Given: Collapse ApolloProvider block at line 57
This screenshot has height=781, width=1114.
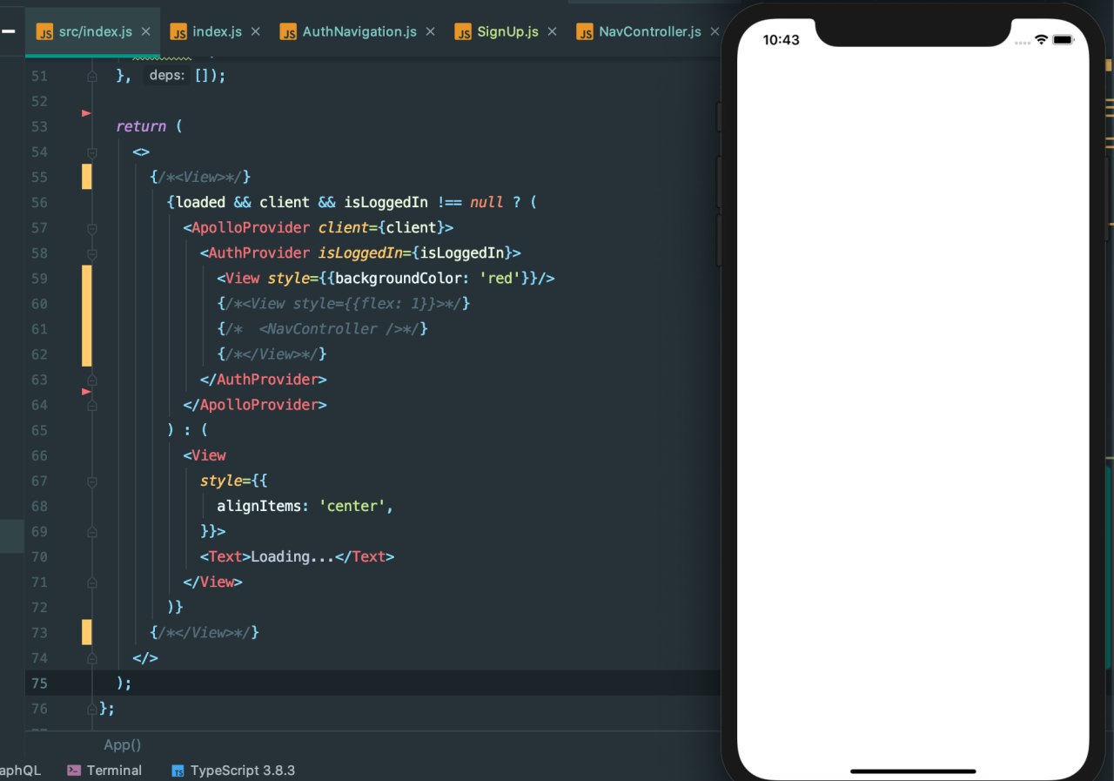Looking at the screenshot, I should [92, 228].
